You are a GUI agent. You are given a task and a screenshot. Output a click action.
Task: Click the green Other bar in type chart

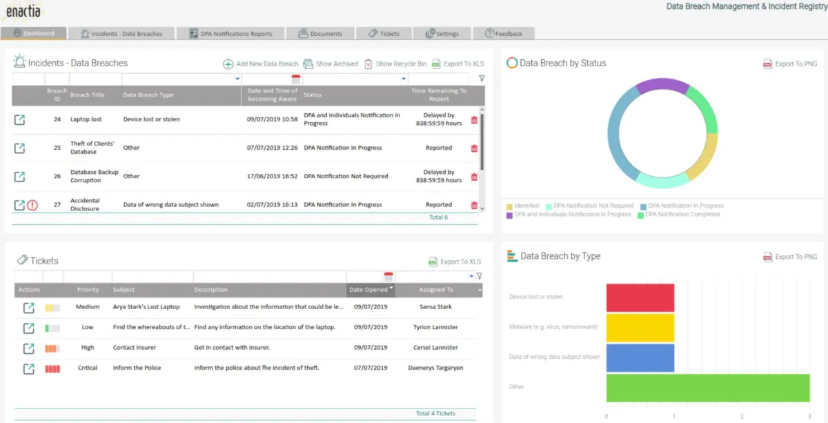[x=707, y=387]
